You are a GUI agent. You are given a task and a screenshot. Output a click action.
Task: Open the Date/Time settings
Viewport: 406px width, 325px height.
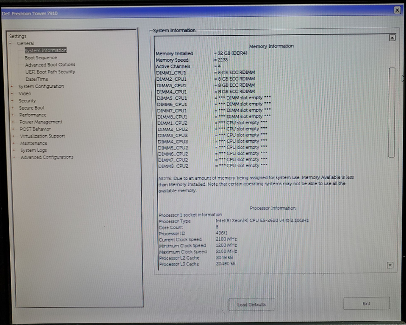(x=37, y=79)
